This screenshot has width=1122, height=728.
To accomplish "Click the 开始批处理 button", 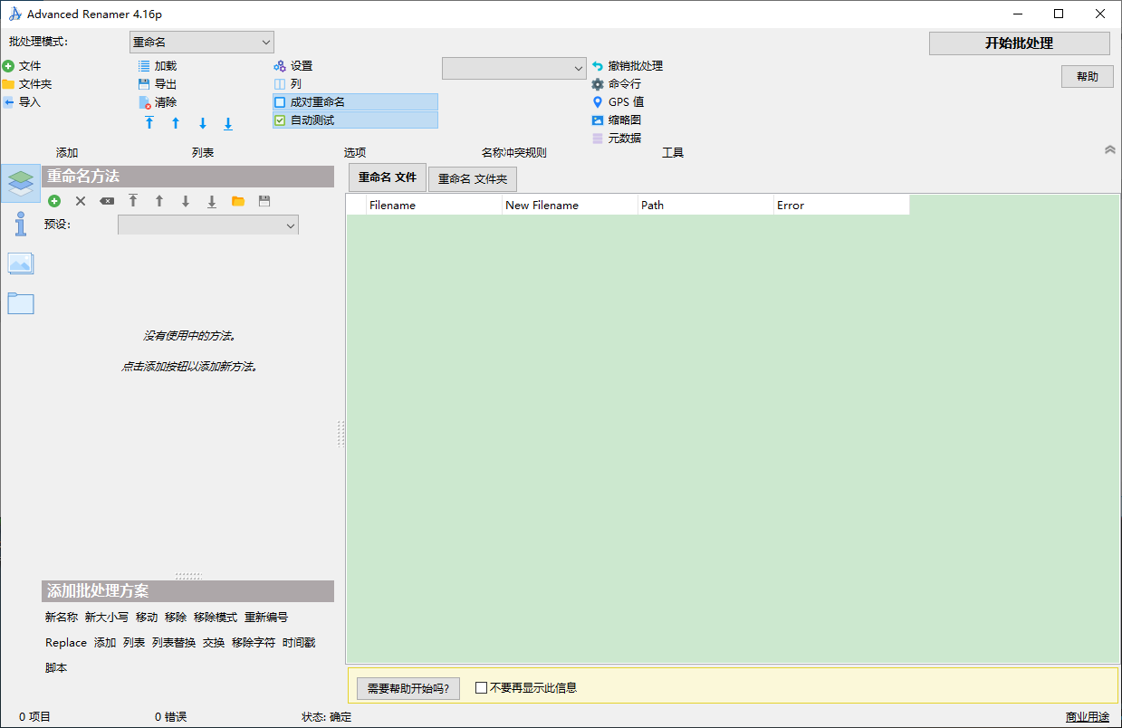I will pyautogui.click(x=1019, y=43).
